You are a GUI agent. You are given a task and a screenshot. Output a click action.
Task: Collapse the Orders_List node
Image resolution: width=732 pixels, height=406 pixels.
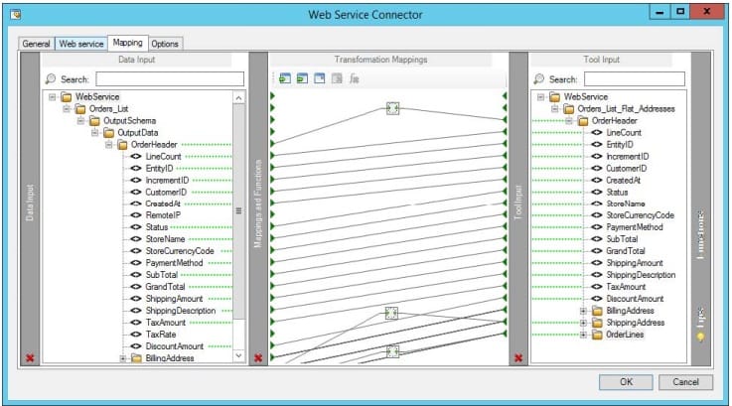[67, 109]
